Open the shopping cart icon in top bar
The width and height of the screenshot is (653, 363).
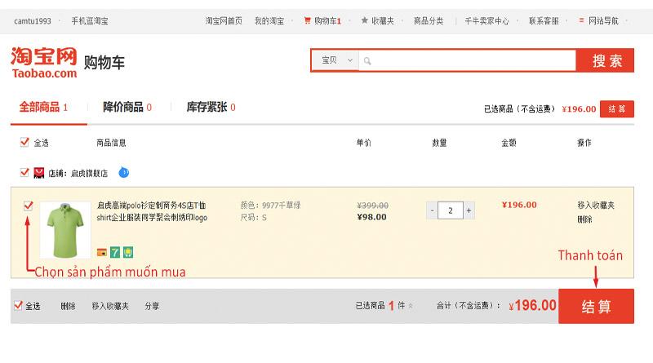click(x=307, y=20)
